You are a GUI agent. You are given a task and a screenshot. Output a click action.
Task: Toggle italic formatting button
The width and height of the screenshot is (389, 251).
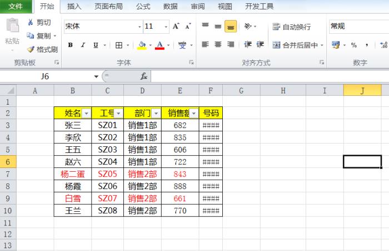tap(83, 45)
